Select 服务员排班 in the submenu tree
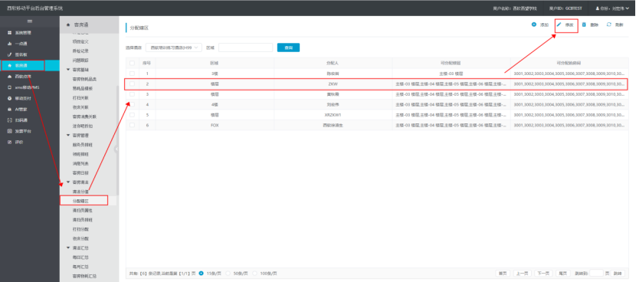The image size is (636, 282). tap(82, 145)
